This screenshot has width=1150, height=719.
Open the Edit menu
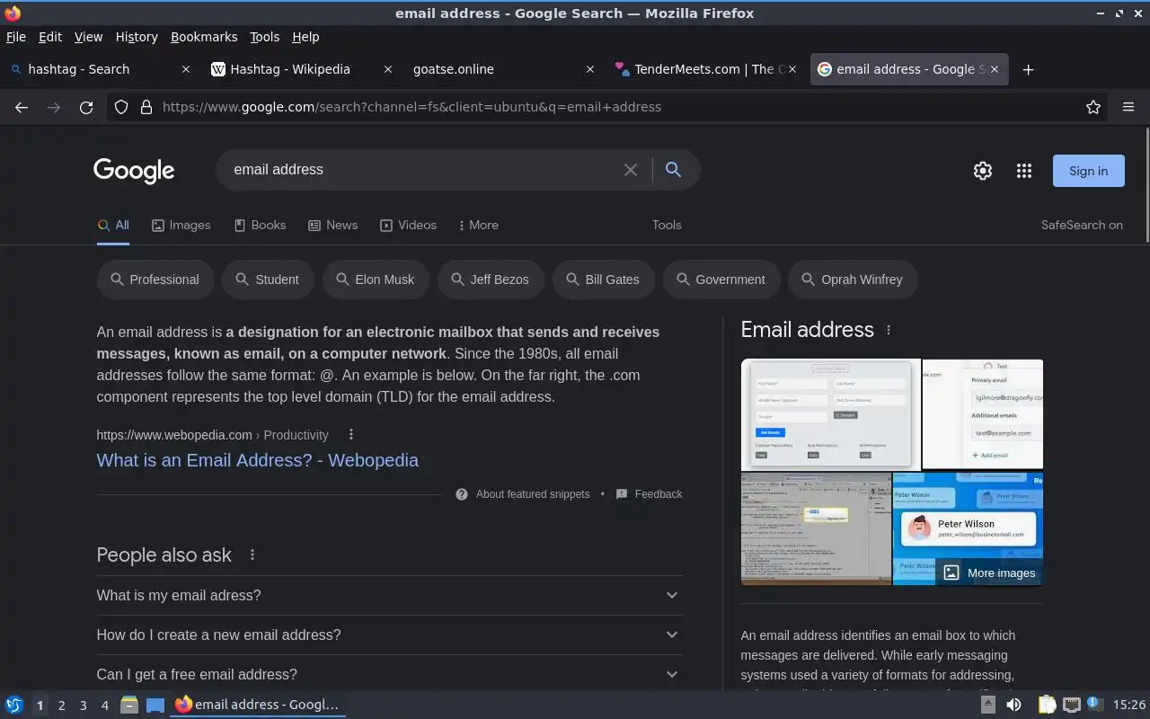50,37
